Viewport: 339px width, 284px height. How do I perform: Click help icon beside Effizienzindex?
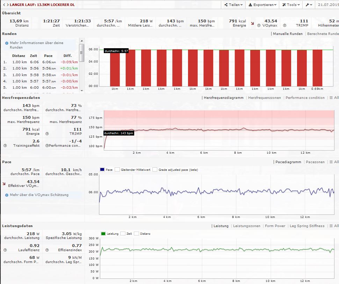47,250
